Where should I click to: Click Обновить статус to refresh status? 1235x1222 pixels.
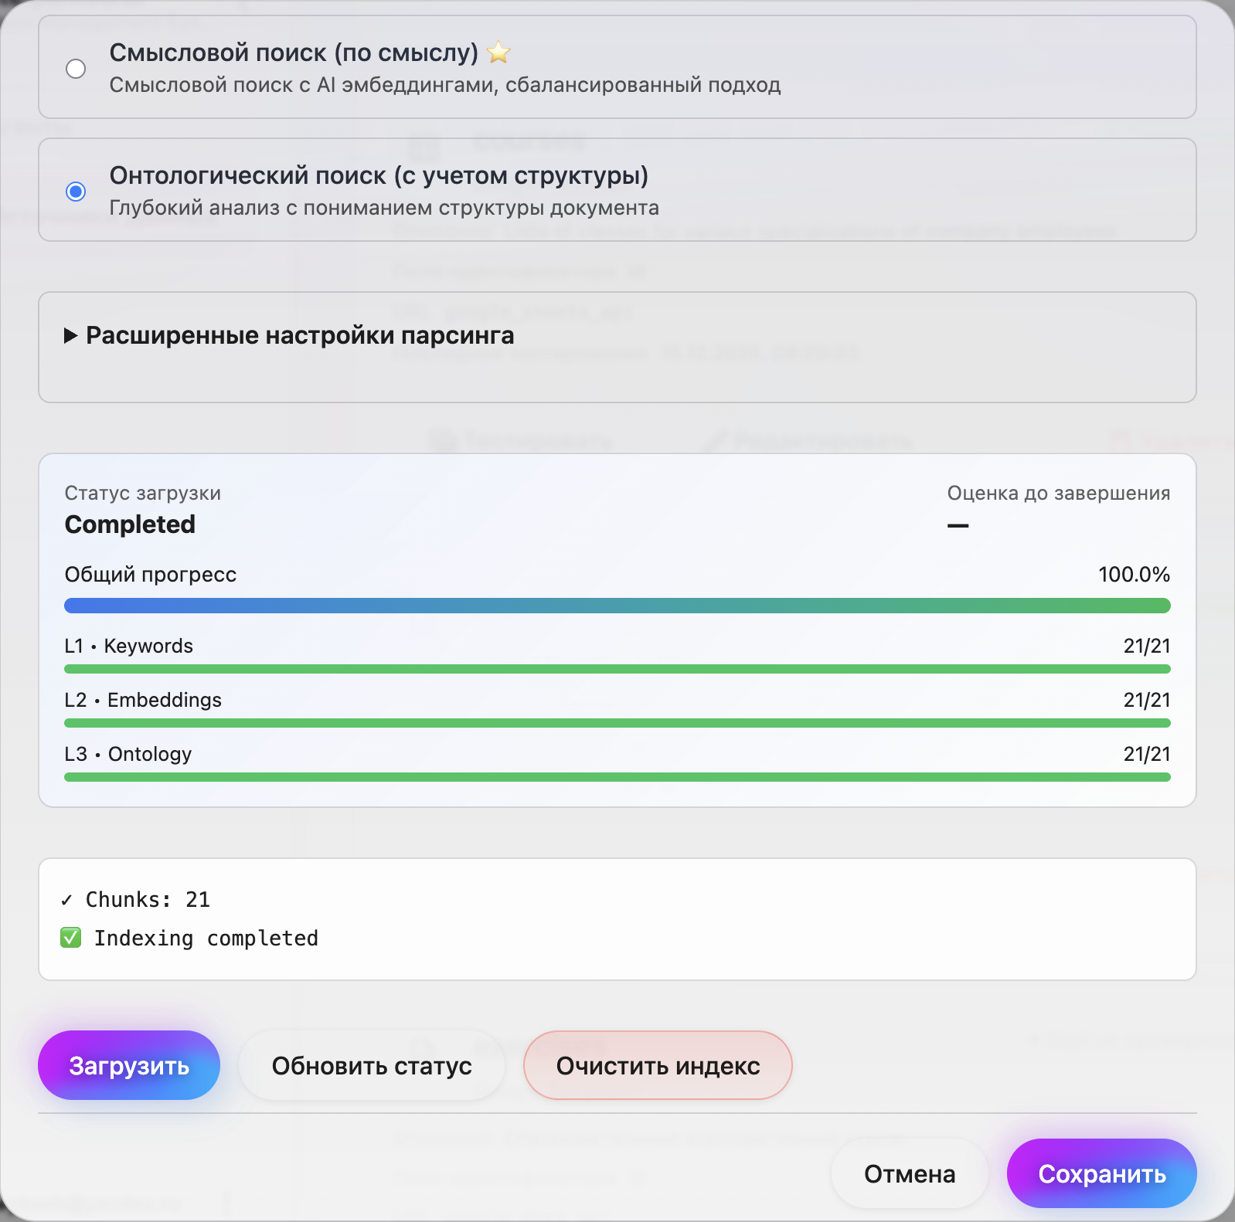point(372,1065)
